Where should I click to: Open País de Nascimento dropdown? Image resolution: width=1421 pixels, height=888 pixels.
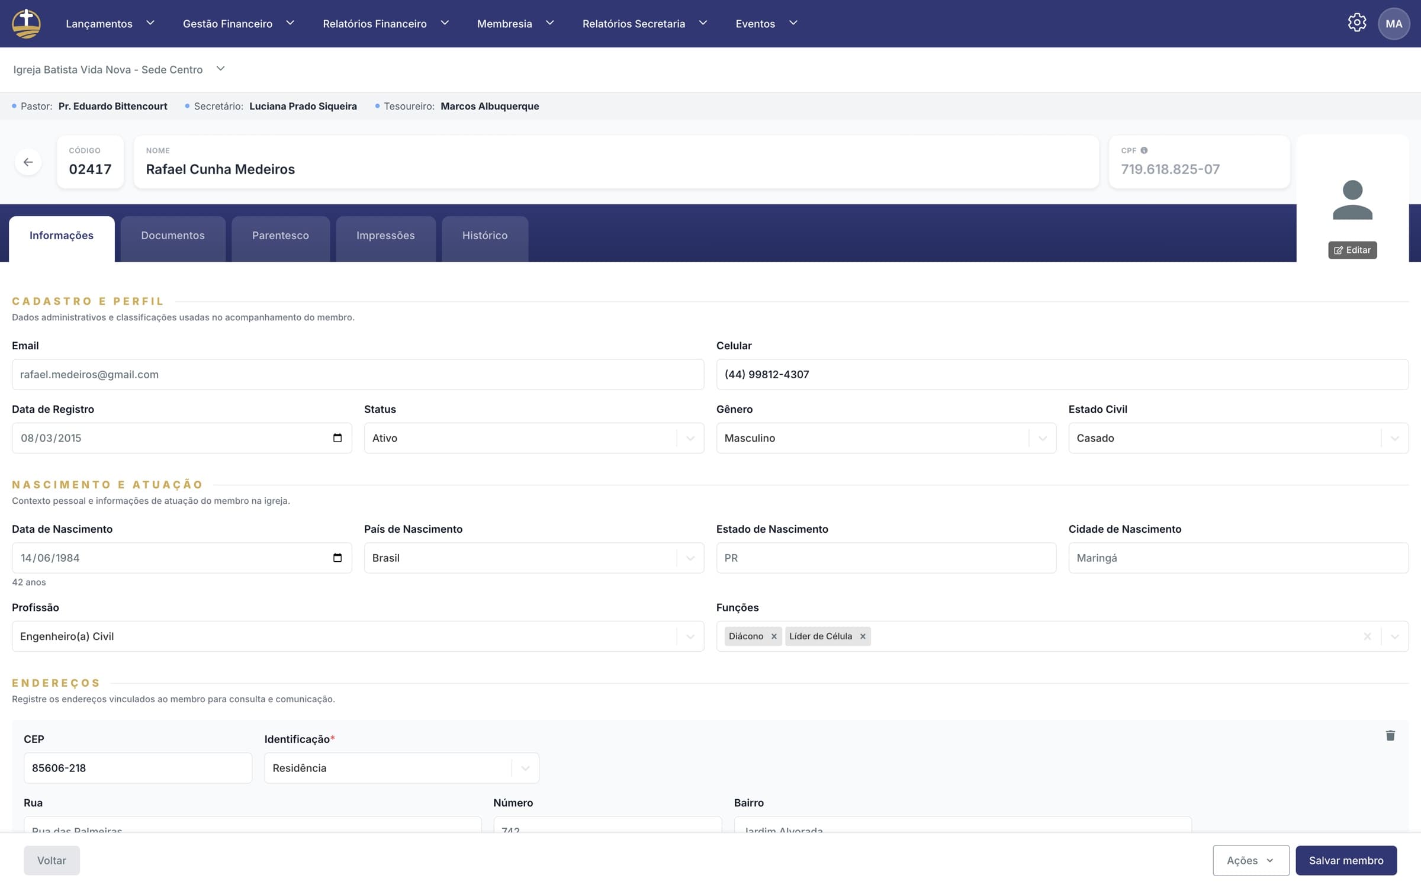(534, 558)
